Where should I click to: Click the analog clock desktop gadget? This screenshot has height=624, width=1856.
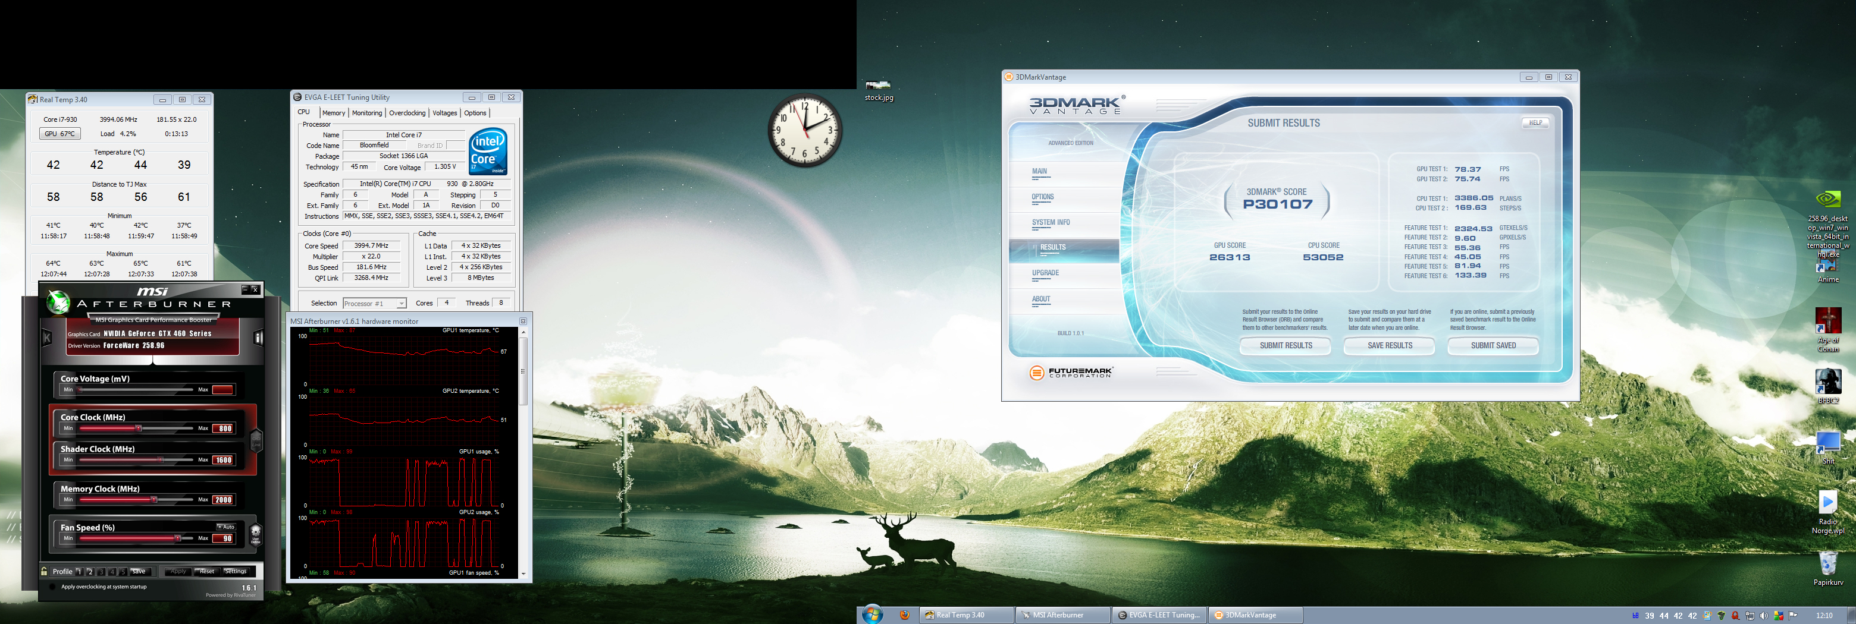[805, 130]
